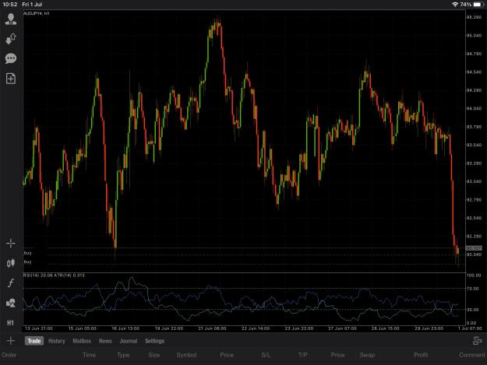Open the Journal tab
The width and height of the screenshot is (487, 365).
[129, 341]
